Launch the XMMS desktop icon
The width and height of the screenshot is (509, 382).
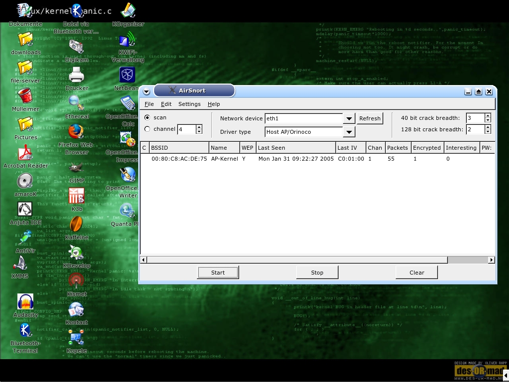tap(20, 263)
